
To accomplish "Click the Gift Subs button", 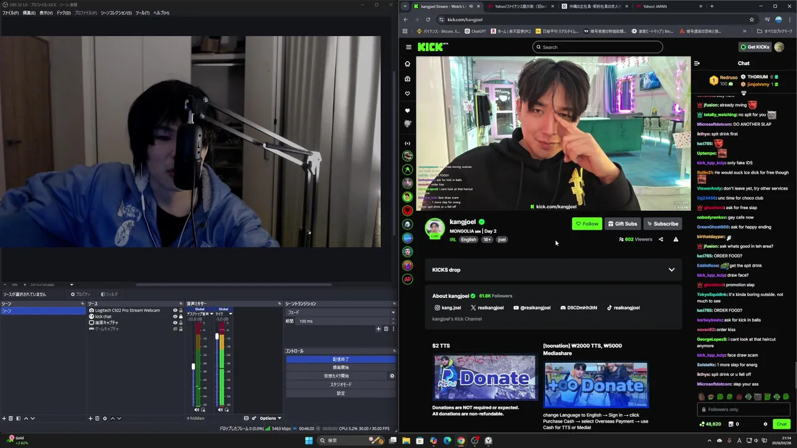I will pos(622,224).
